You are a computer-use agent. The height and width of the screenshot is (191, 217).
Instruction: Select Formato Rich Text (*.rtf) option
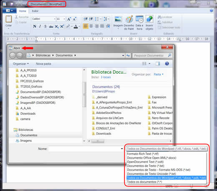pos(143,154)
